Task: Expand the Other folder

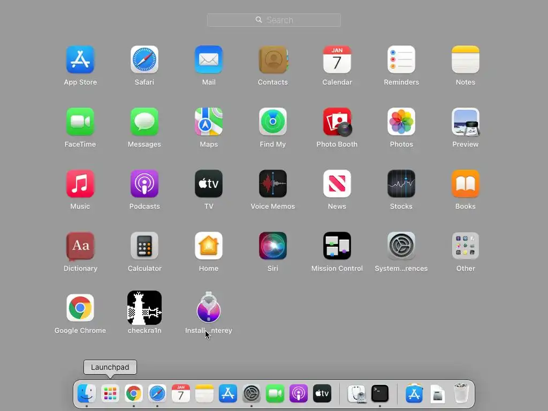Action: (x=466, y=246)
